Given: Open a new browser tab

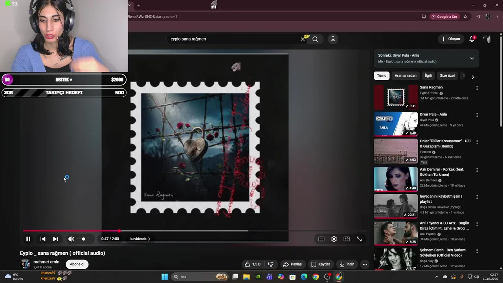Looking at the screenshot, I should [139, 5].
